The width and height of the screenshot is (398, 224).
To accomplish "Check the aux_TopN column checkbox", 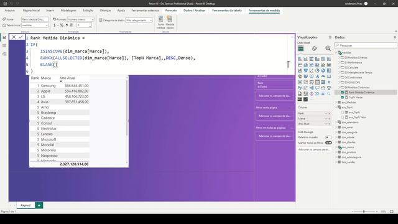I will tap(343, 112).
